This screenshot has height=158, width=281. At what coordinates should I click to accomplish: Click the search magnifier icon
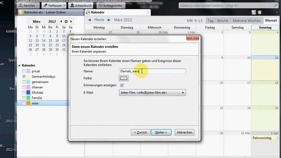coord(276,6)
